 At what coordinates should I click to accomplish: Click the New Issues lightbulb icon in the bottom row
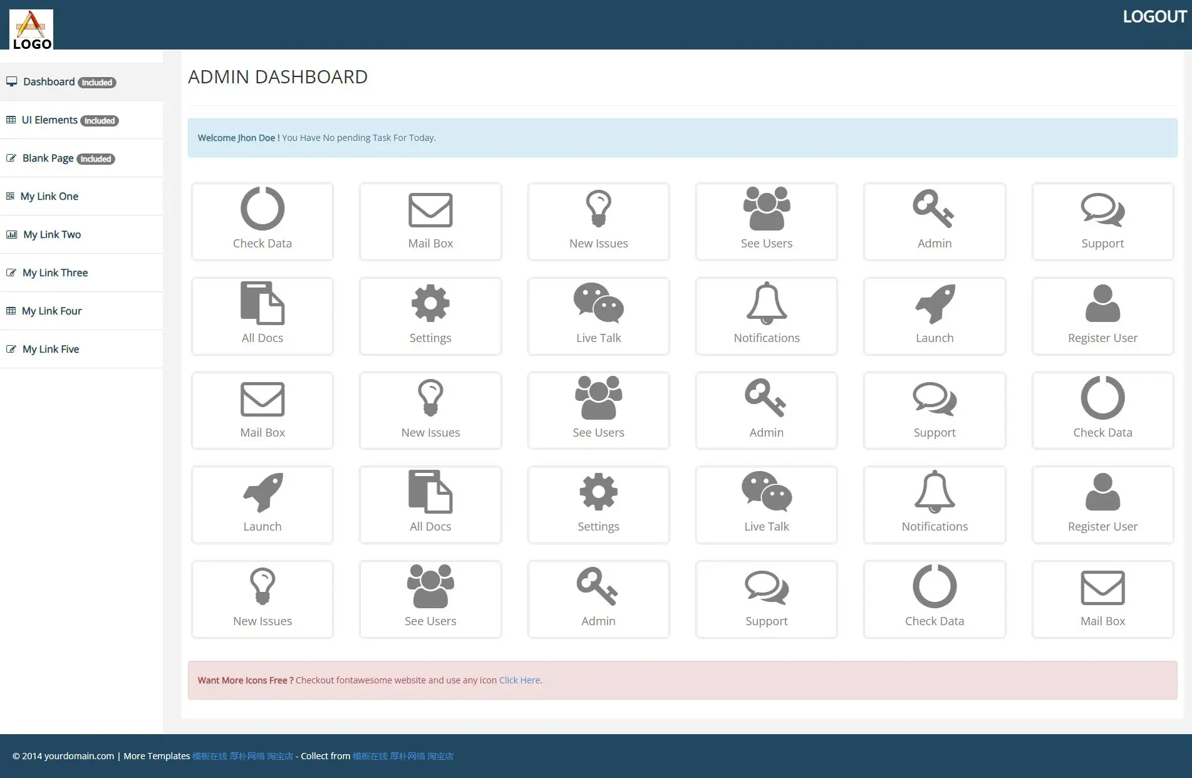(262, 587)
